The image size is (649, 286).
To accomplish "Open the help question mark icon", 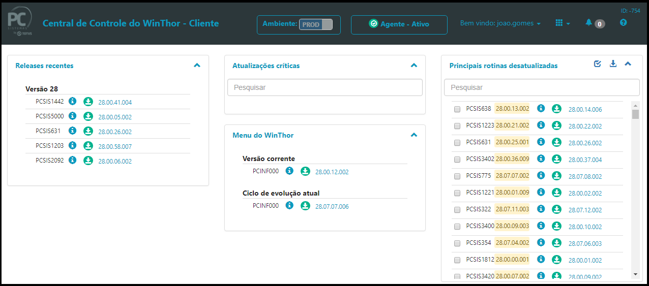I will click(624, 23).
